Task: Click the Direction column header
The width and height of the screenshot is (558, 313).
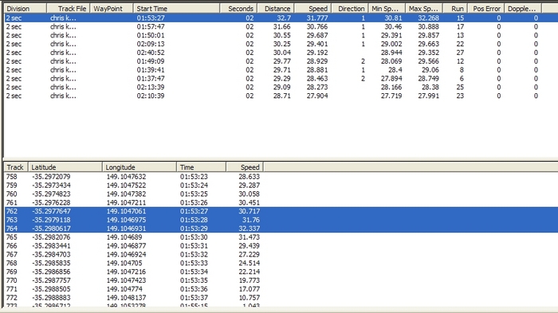Action: coord(350,9)
